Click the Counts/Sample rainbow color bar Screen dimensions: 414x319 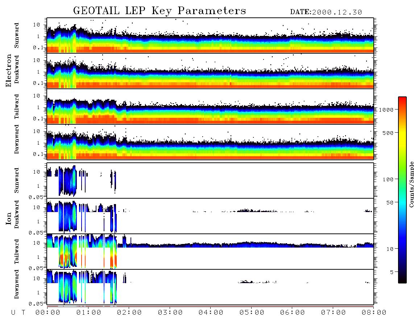pos(402,190)
